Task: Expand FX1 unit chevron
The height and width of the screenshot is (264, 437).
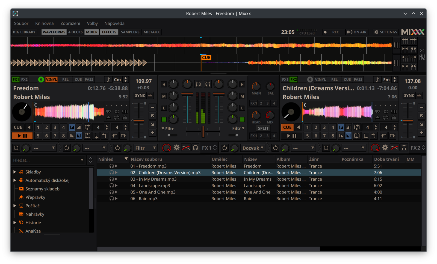Action: 215,148
